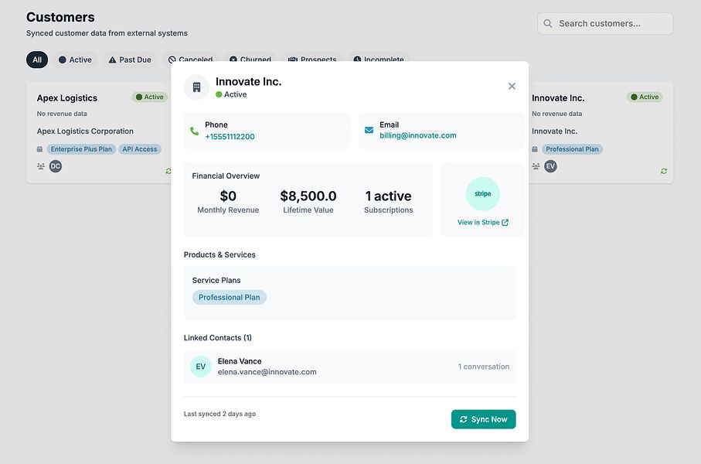
Task: Open the Elena Vance linked contact row
Action: click(x=349, y=367)
